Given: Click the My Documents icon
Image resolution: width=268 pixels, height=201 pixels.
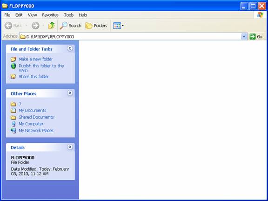Looking at the screenshot, I should pyautogui.click(x=13, y=110).
